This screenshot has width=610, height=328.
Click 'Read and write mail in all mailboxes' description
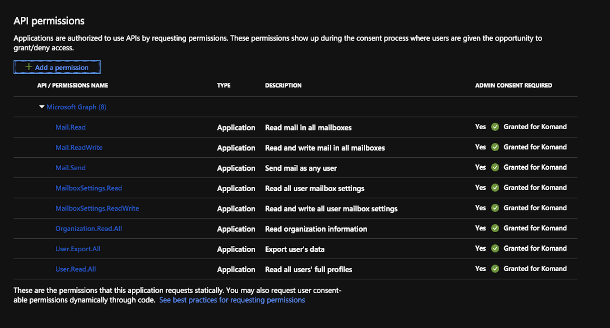click(x=325, y=148)
